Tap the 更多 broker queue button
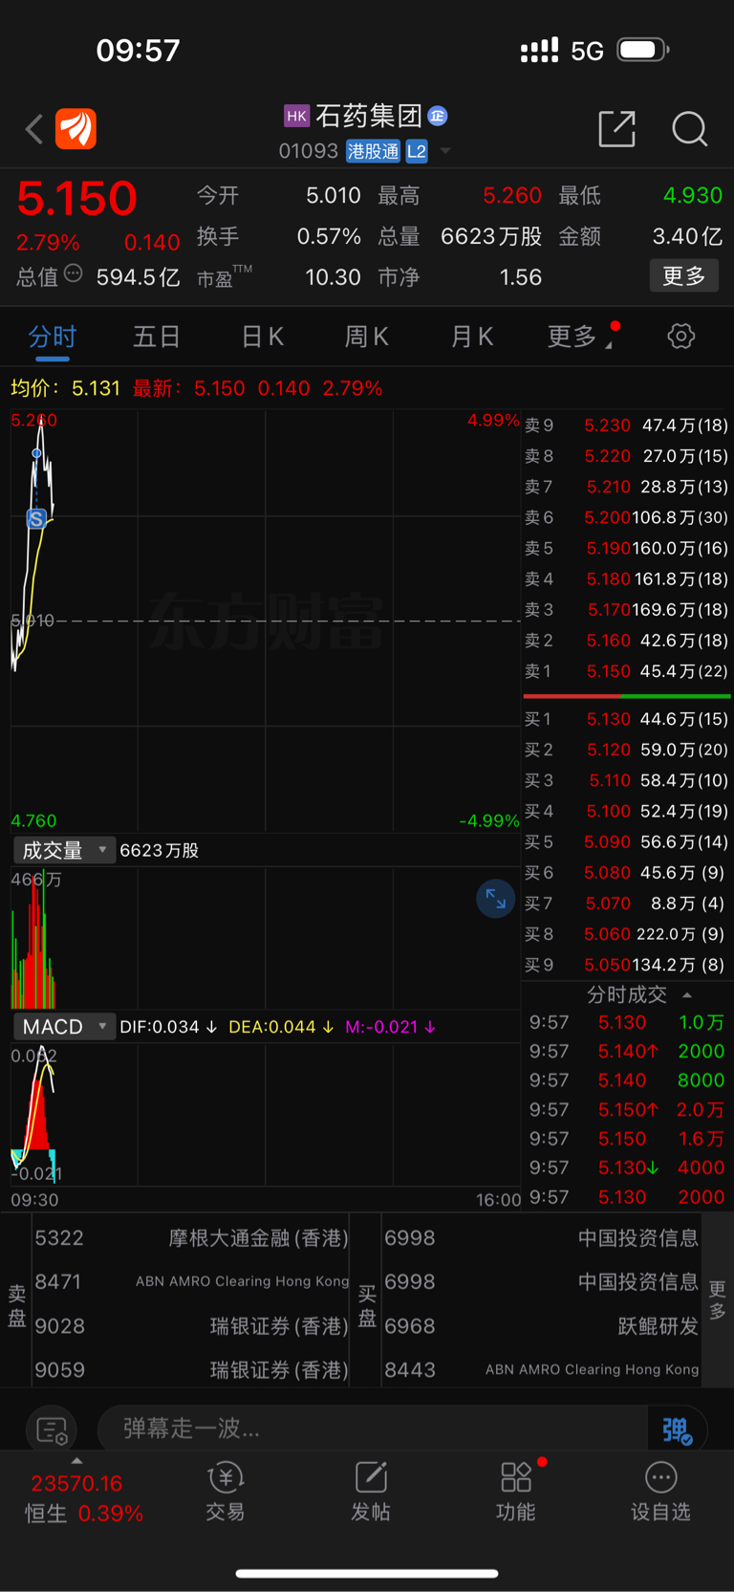The image size is (734, 1592). click(718, 1301)
